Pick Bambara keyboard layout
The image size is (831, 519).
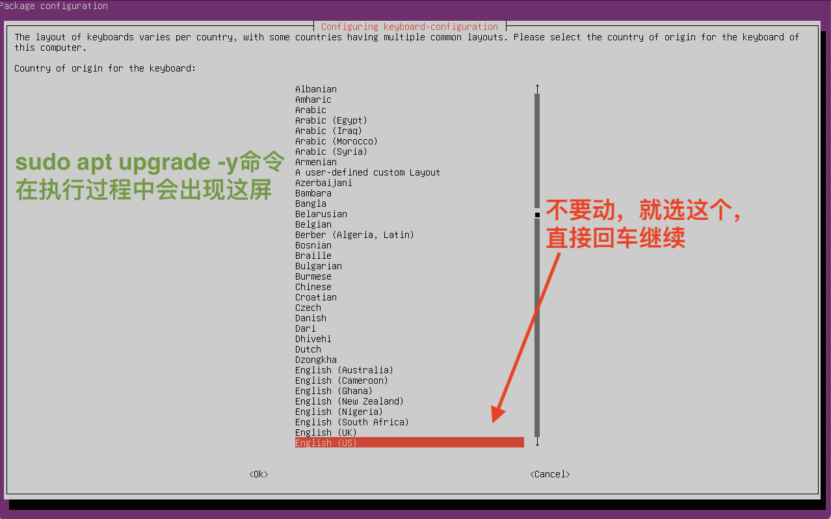(313, 193)
